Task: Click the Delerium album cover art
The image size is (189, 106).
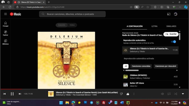Action: 66,60
